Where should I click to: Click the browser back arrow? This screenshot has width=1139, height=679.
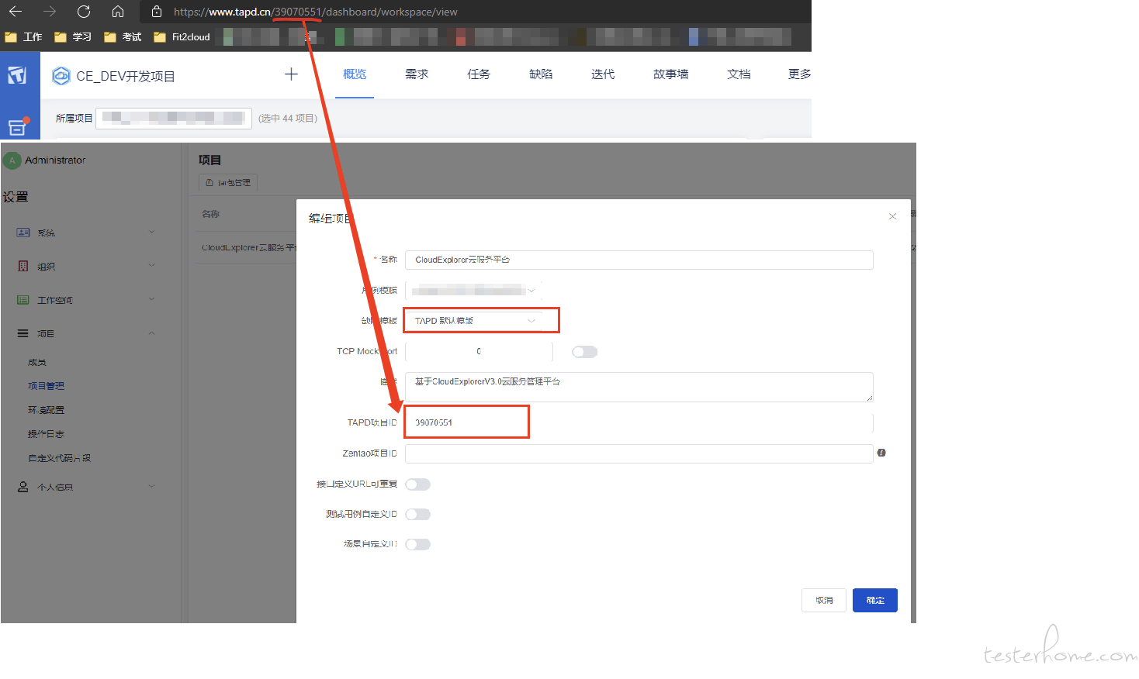click(x=16, y=12)
